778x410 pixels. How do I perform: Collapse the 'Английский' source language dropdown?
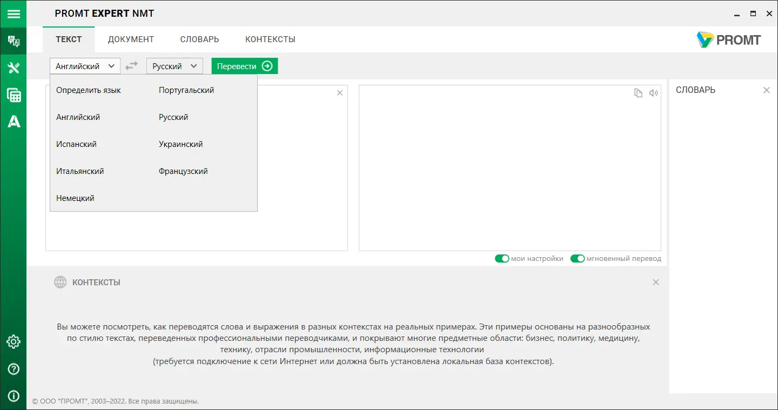click(85, 66)
